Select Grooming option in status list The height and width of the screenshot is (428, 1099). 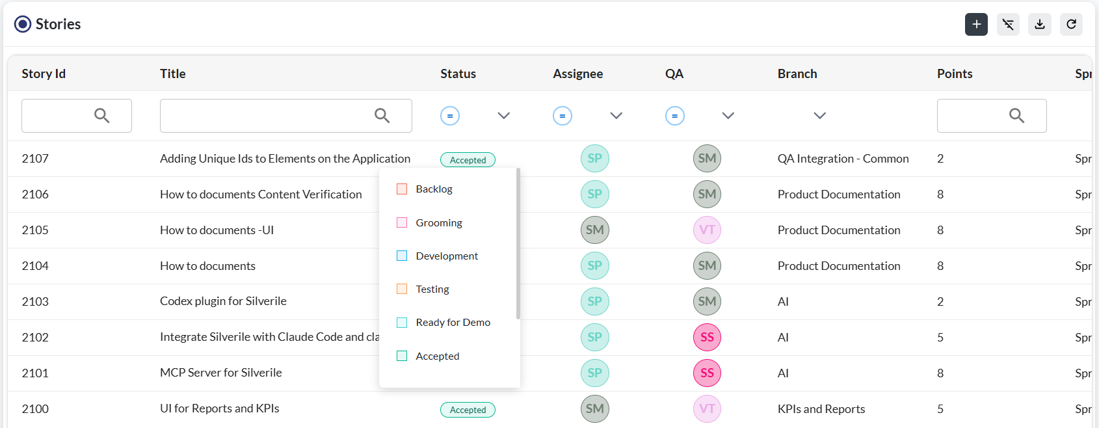pos(439,223)
